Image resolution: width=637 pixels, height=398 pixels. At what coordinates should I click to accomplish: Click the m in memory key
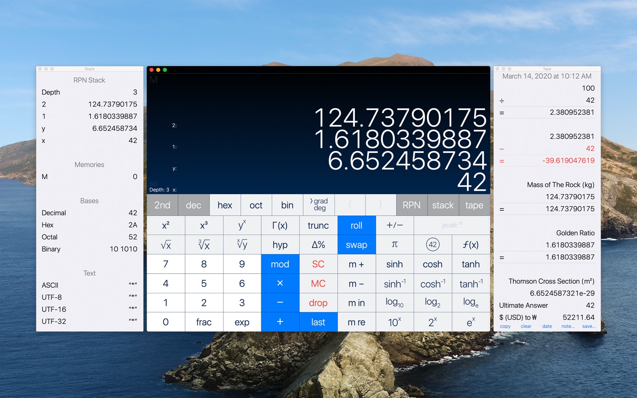(x=357, y=303)
